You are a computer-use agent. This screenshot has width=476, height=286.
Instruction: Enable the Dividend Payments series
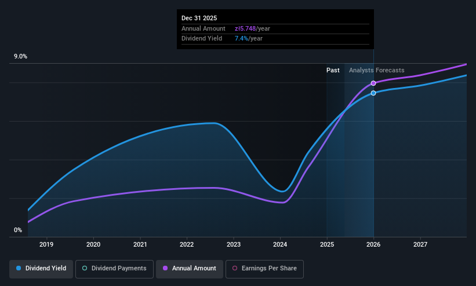point(114,269)
